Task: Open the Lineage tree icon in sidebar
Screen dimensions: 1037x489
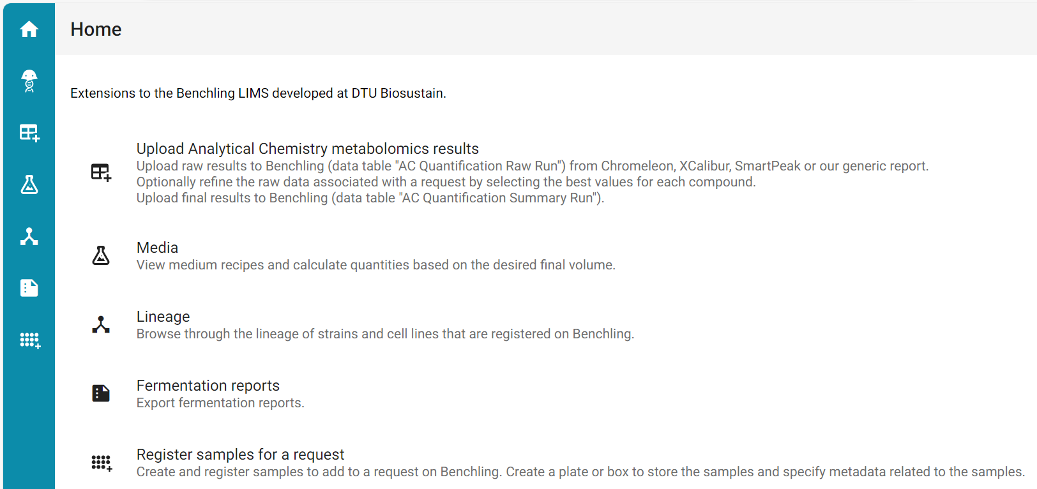Action: (x=29, y=236)
